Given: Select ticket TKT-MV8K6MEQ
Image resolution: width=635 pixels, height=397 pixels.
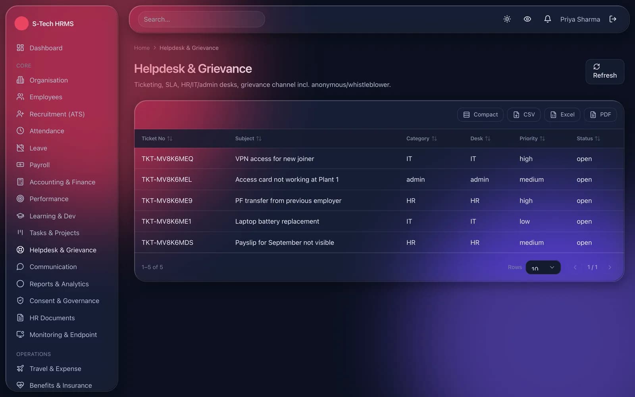Looking at the screenshot, I should (x=167, y=159).
